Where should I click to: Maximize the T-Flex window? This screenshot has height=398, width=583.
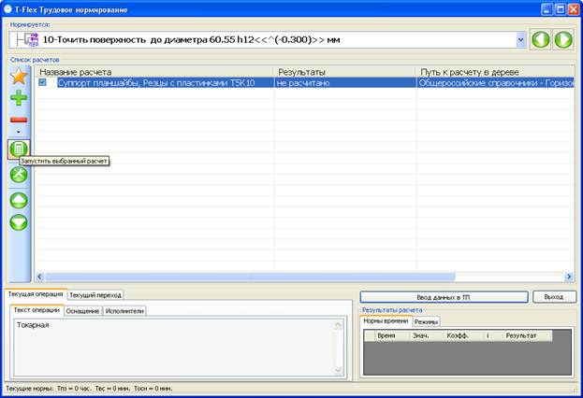(561, 9)
